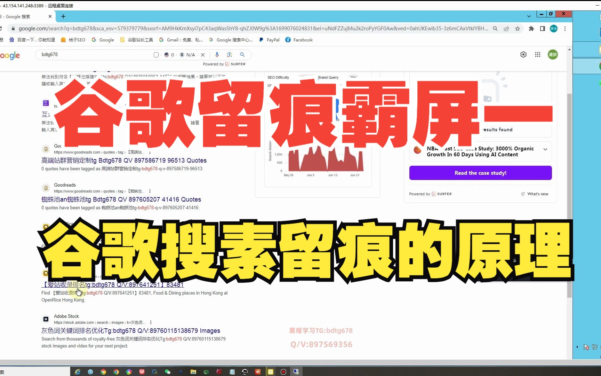Screen dimensions: 601x376
Task: Open Internet Explorer from the taskbar
Action: tap(78, 372)
